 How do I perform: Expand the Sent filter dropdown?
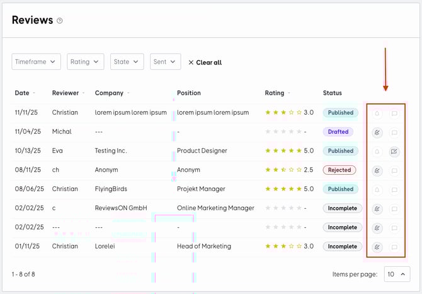coord(165,62)
